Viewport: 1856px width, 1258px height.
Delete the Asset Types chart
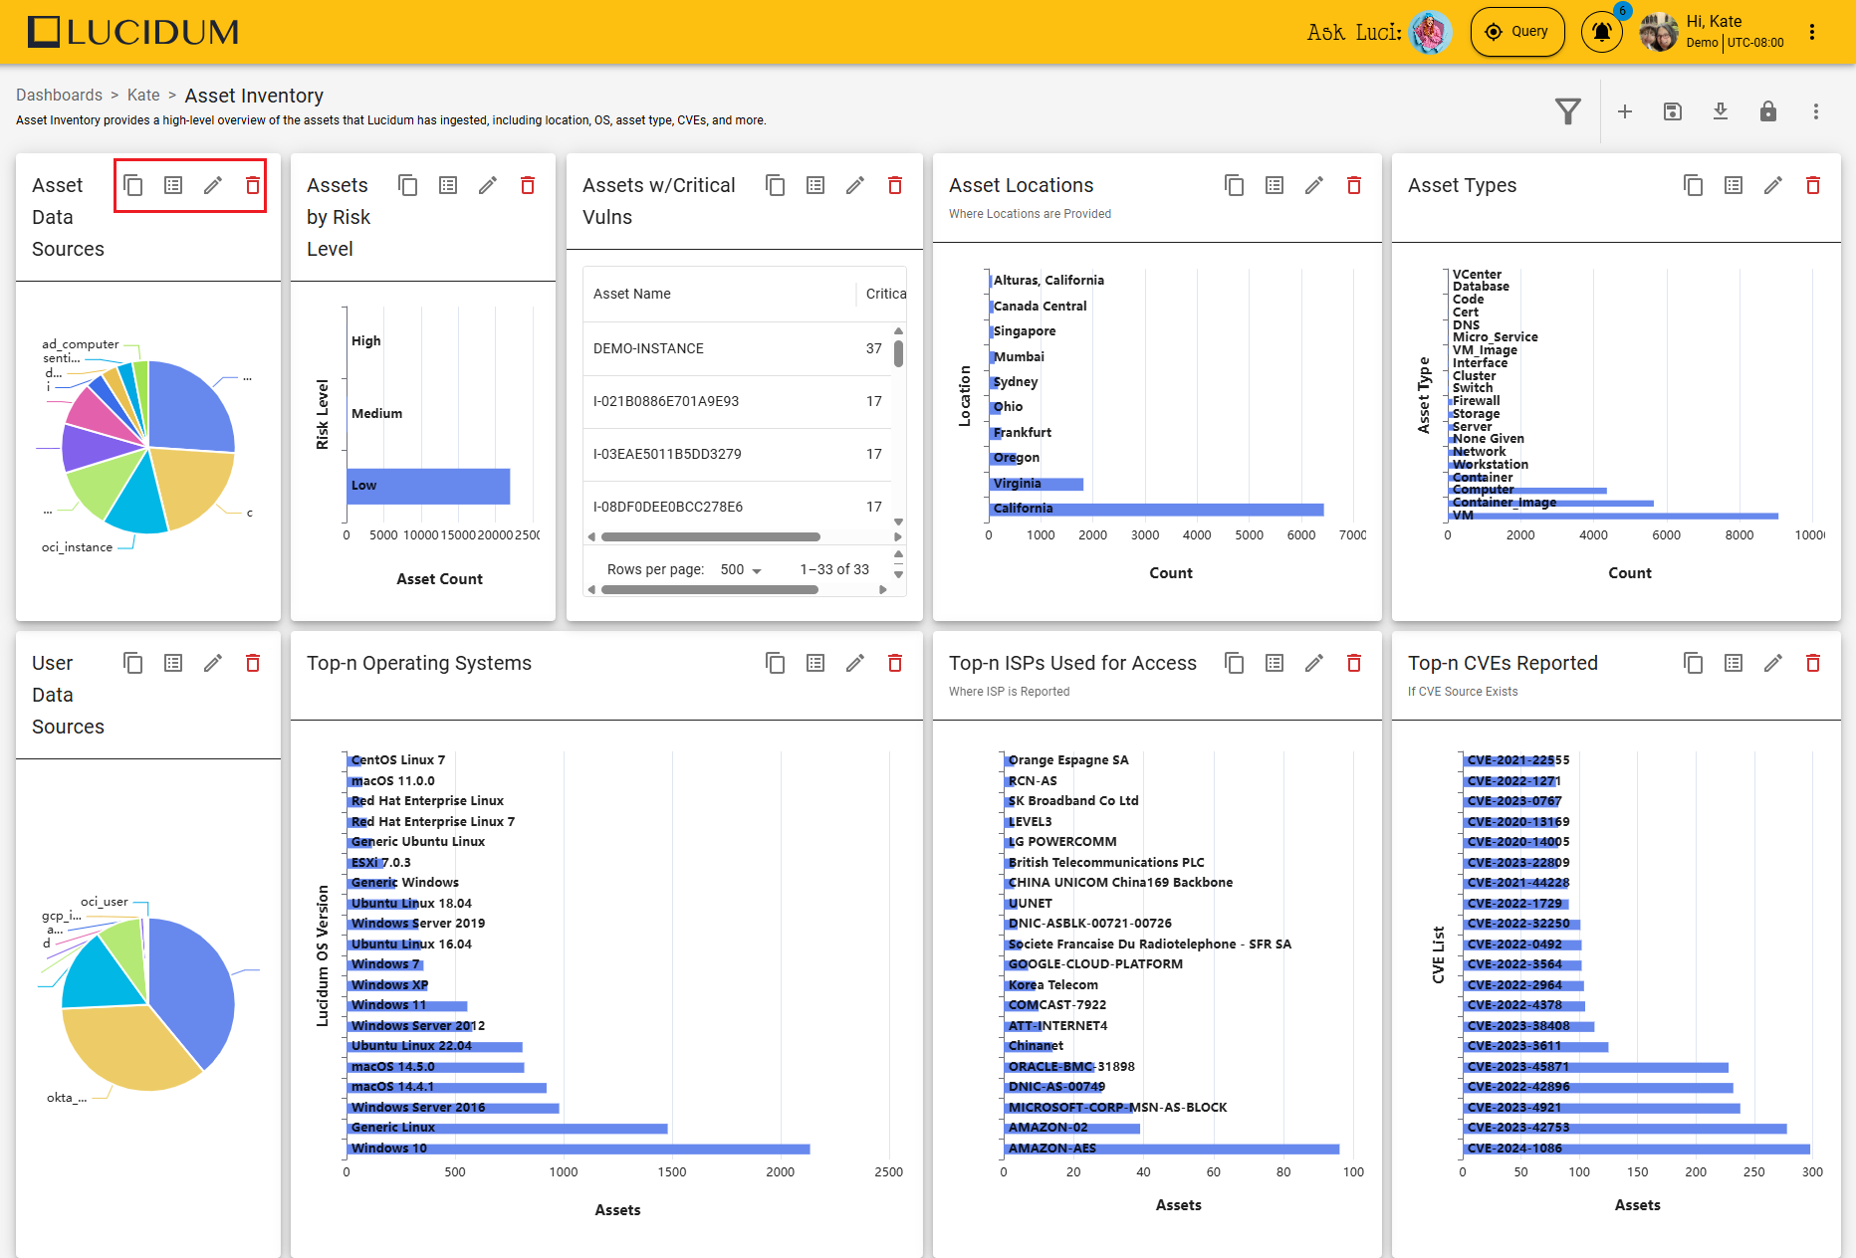point(1813,185)
